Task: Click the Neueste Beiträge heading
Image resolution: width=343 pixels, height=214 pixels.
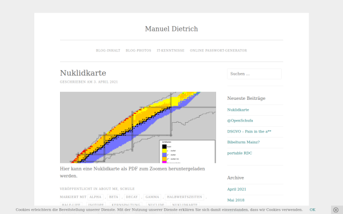Action: 246,98
